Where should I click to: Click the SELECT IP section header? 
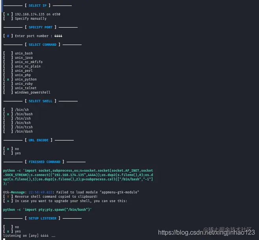pyautogui.click(x=38, y=6)
